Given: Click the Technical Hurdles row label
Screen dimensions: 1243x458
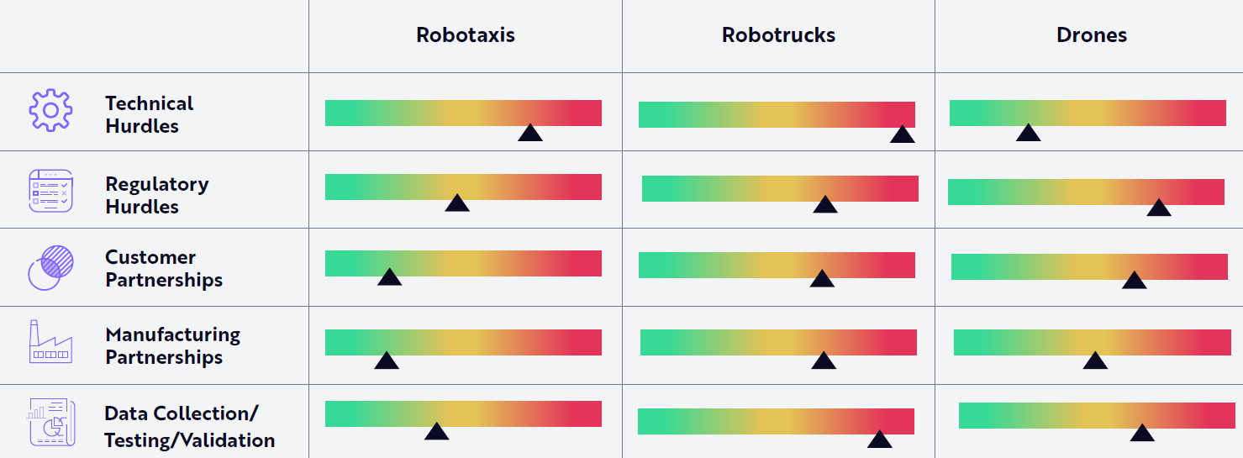Looking at the screenshot, I should click(149, 114).
